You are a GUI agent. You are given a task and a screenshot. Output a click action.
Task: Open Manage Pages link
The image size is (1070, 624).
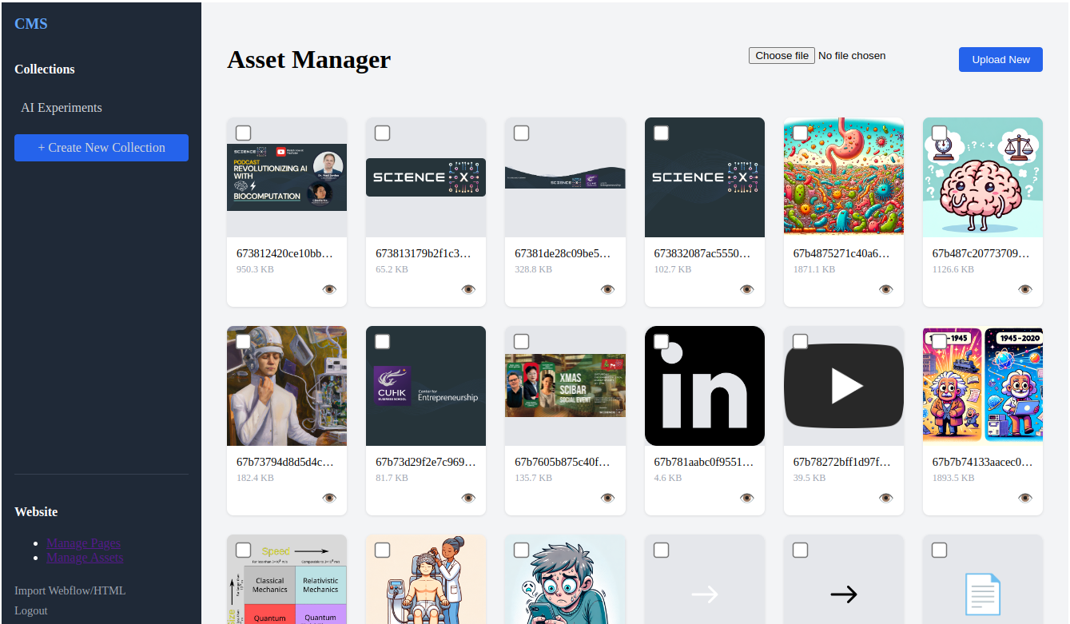[x=83, y=543]
